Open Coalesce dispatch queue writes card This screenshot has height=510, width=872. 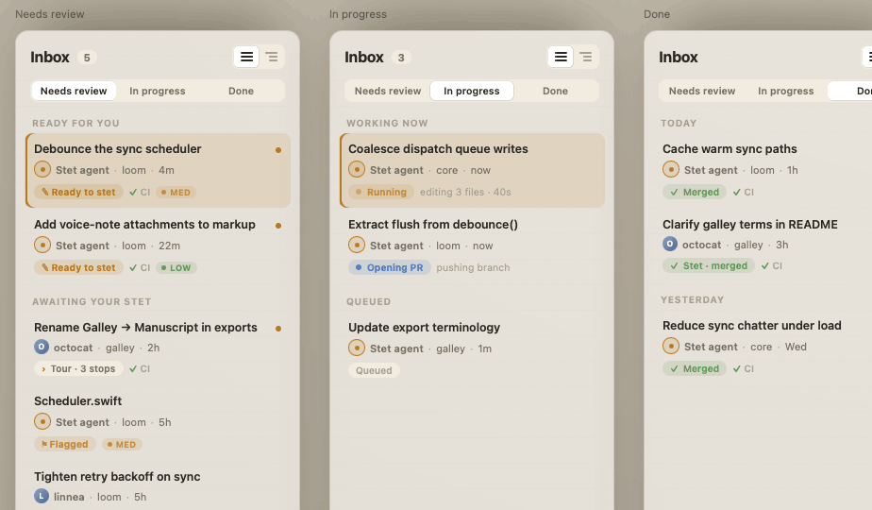[472, 170]
